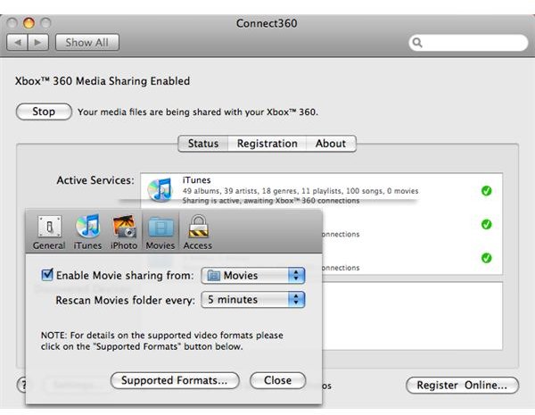Image resolution: width=535 pixels, height=415 pixels.
Task: Uncheck Enable Movie sharing from
Action: (x=47, y=275)
